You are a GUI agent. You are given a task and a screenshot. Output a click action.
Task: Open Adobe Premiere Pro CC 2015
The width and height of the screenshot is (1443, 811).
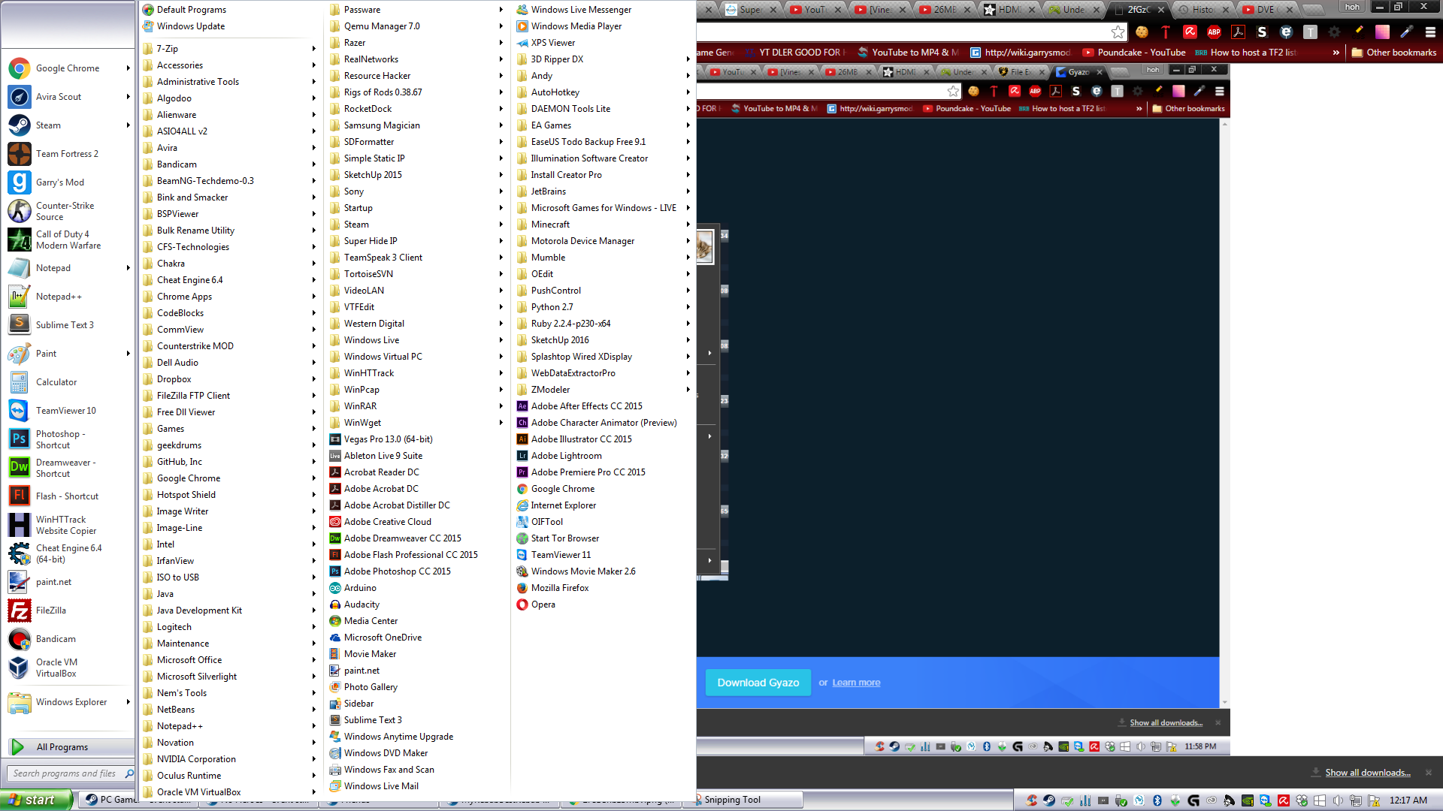click(x=588, y=472)
